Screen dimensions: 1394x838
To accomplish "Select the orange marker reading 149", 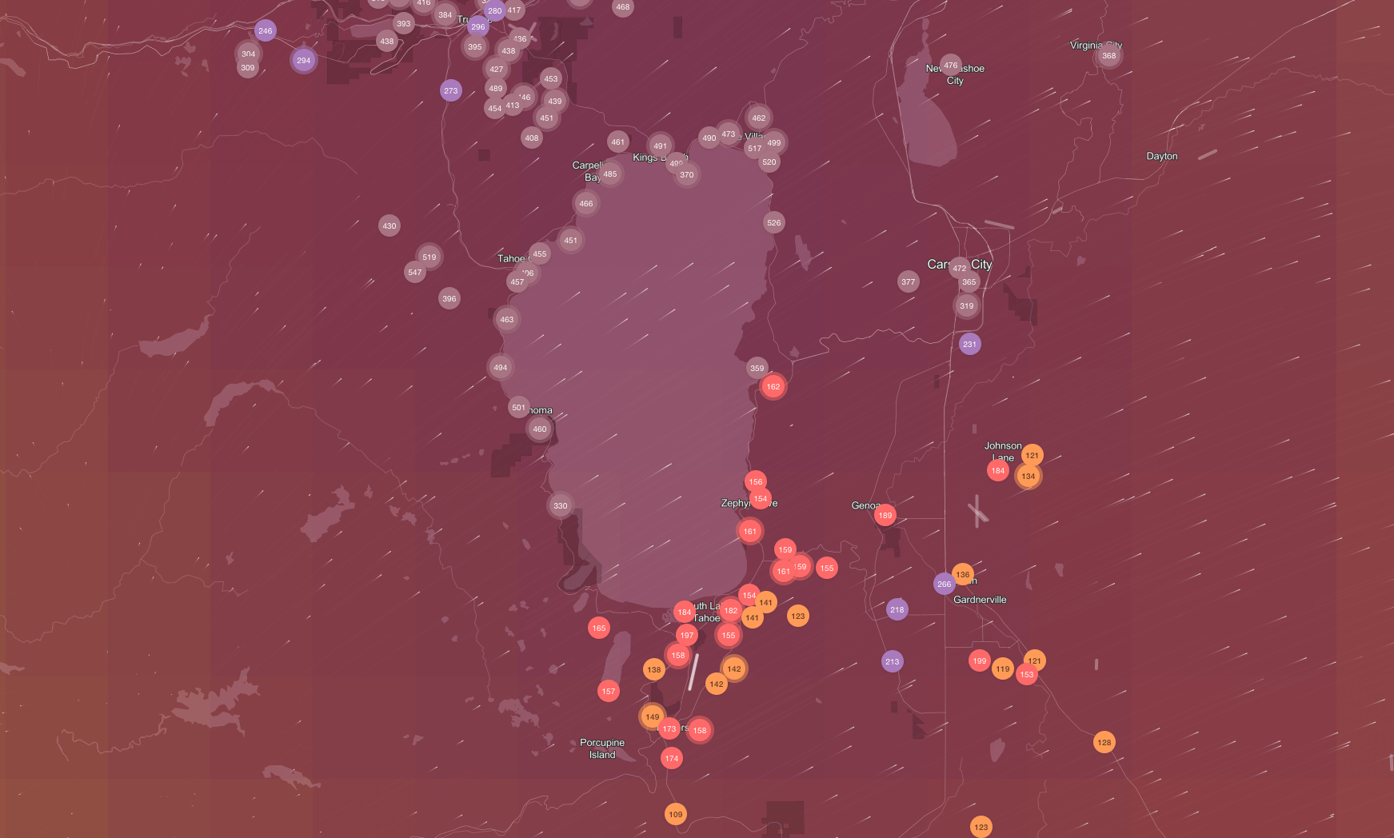I will (x=653, y=717).
